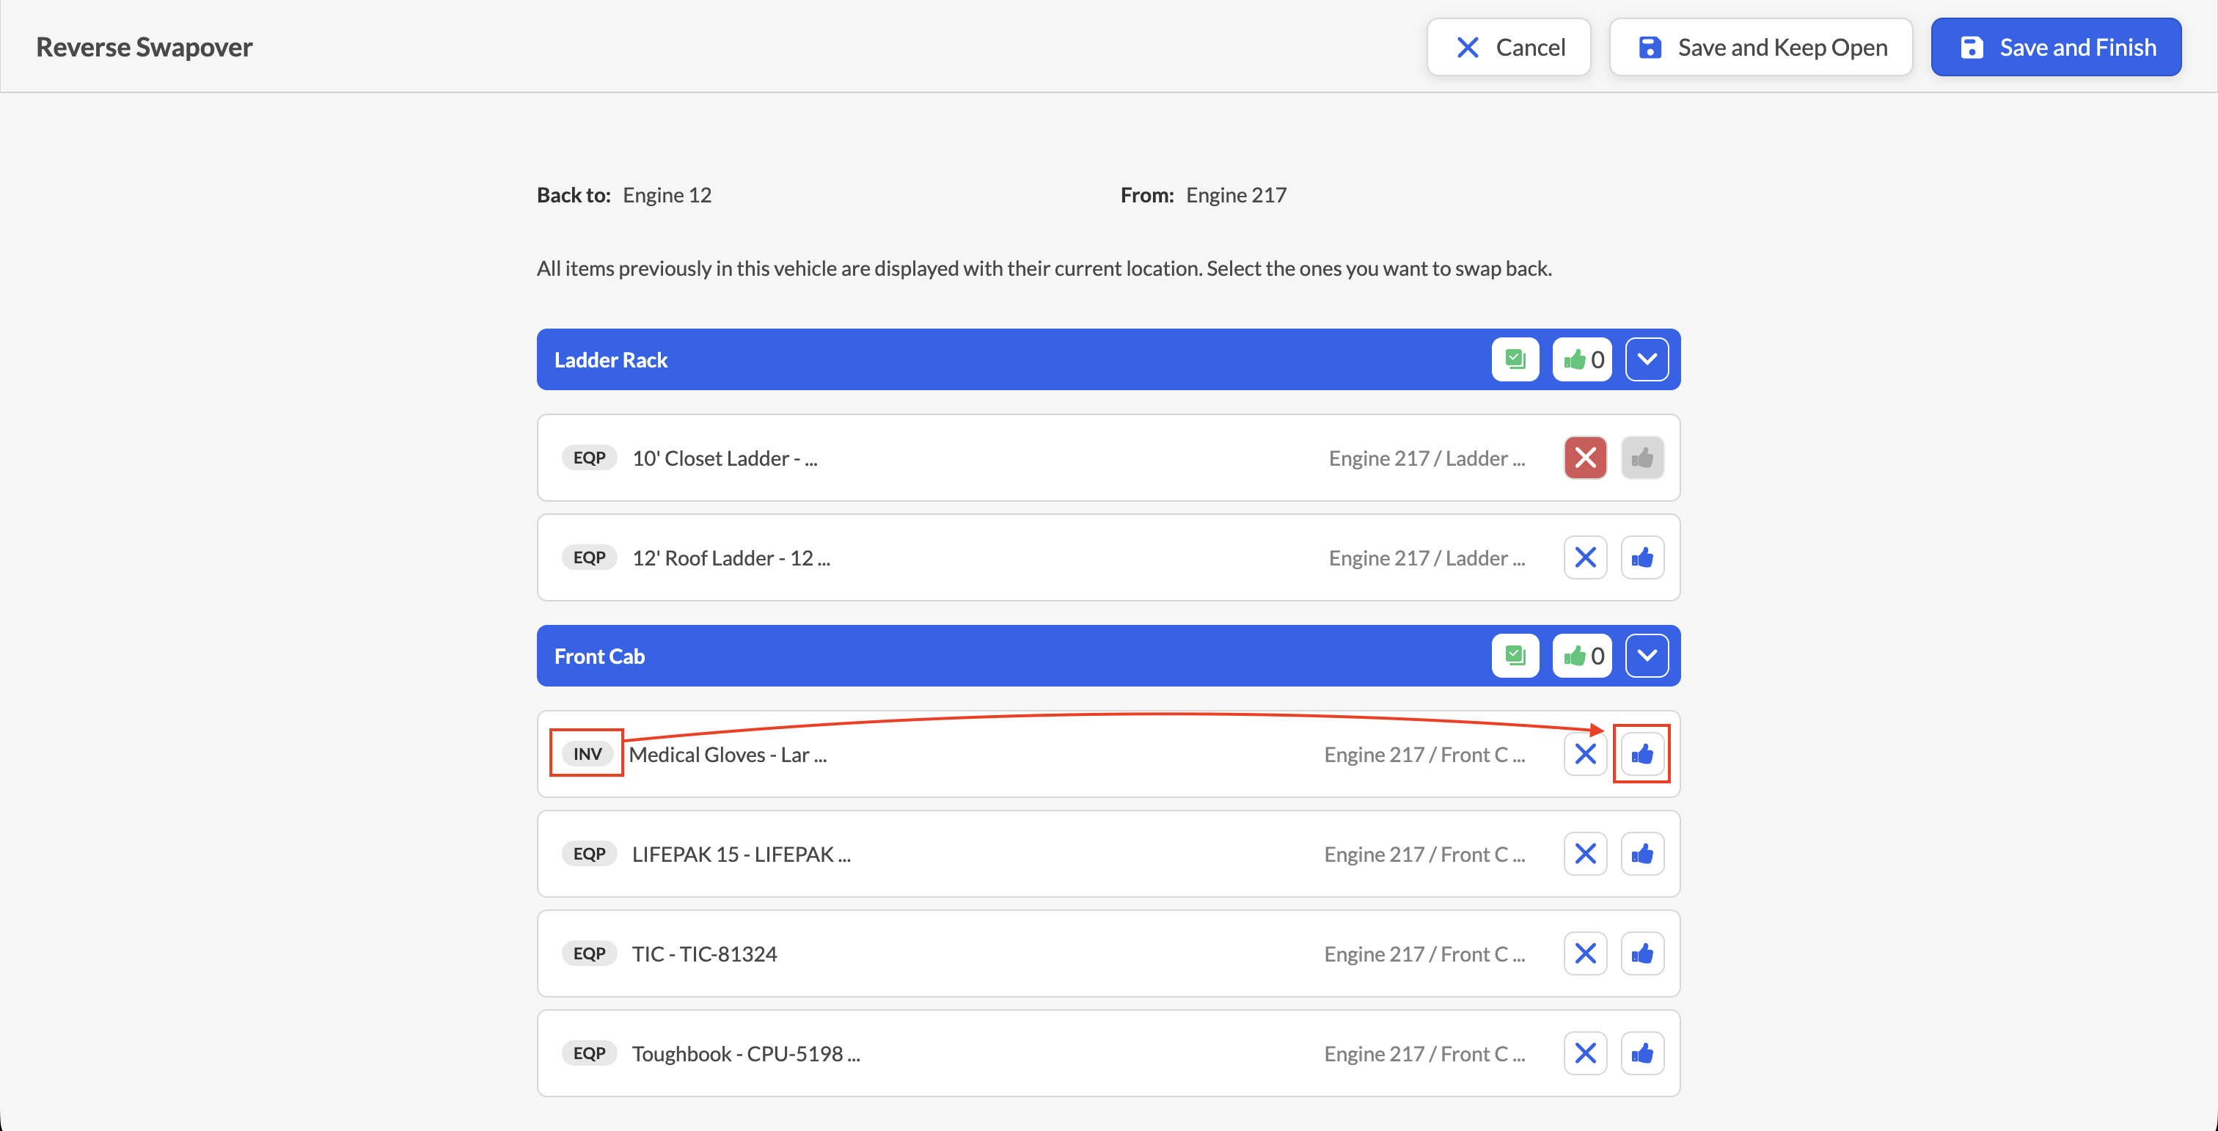Viewport: 2218px width, 1131px height.
Task: Select all items in Ladder Rack section
Action: 1515,359
